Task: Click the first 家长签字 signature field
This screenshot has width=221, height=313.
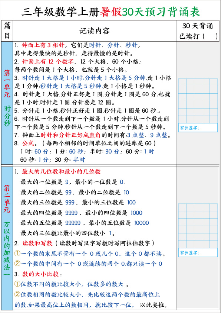Action: point(198,128)
